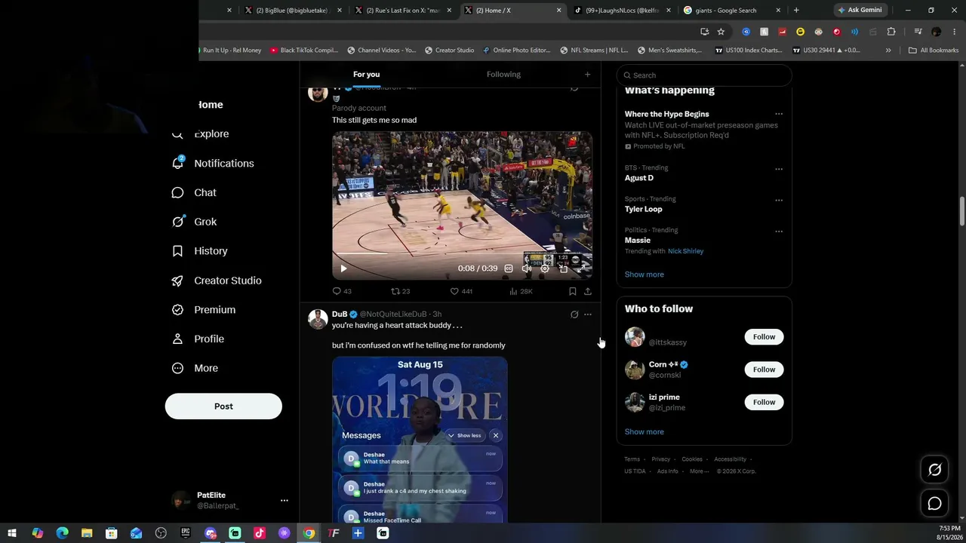Collapse the Messages notifications with Show less
Screen dimensions: 966x543
pyautogui.click(x=464, y=435)
